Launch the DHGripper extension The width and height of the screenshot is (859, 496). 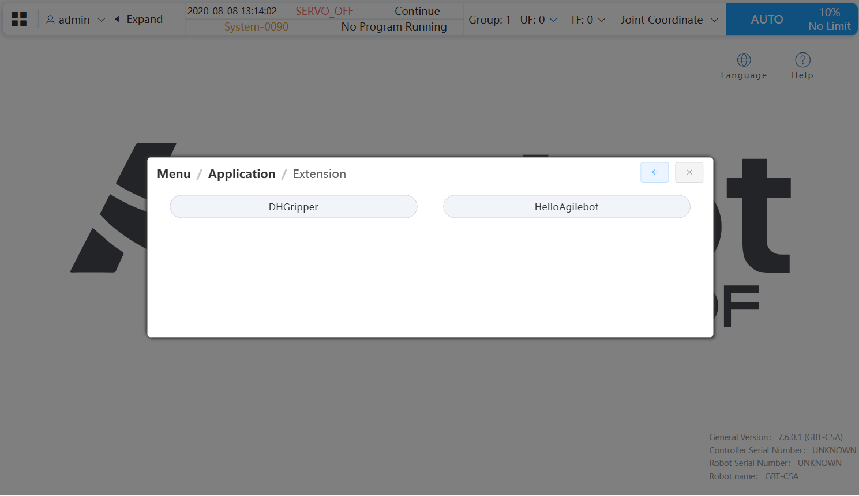tap(293, 207)
